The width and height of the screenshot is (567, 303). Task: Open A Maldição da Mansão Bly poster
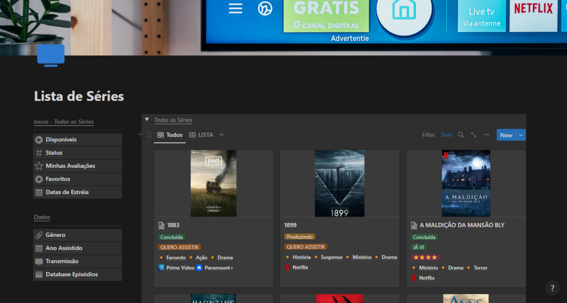point(466,183)
